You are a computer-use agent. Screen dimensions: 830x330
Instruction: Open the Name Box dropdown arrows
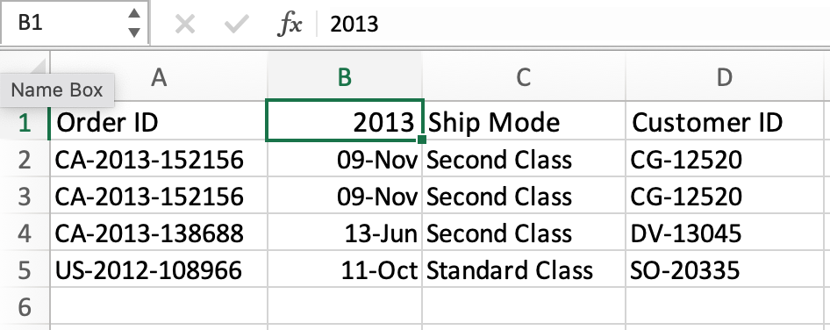click(x=134, y=24)
